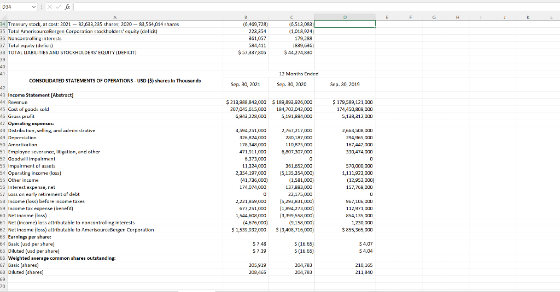
Task: Select row 70 header
Action: (3, 287)
